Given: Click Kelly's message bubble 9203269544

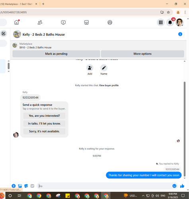Looking at the screenshot, I should 30,98.
